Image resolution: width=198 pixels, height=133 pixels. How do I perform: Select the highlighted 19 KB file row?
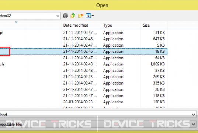tap(84, 51)
